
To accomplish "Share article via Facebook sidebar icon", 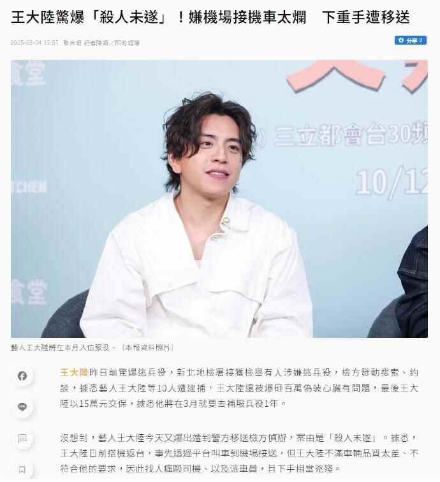I will click(x=22, y=376).
